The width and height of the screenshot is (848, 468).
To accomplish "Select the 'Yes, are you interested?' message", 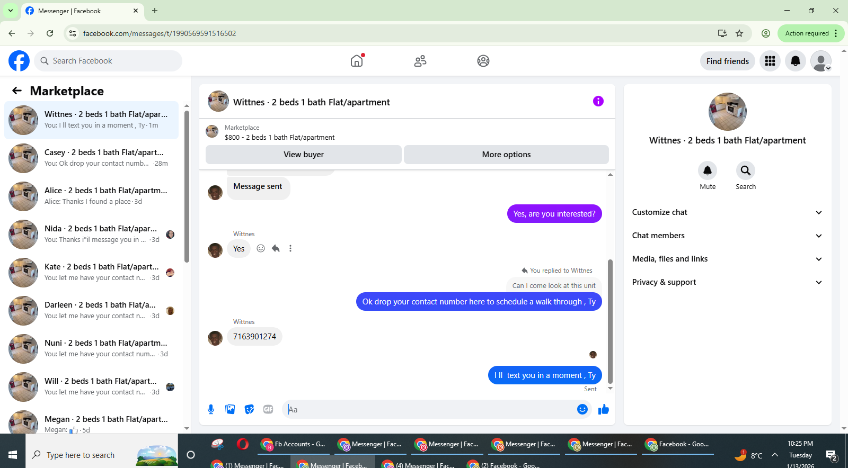I will 554,214.
